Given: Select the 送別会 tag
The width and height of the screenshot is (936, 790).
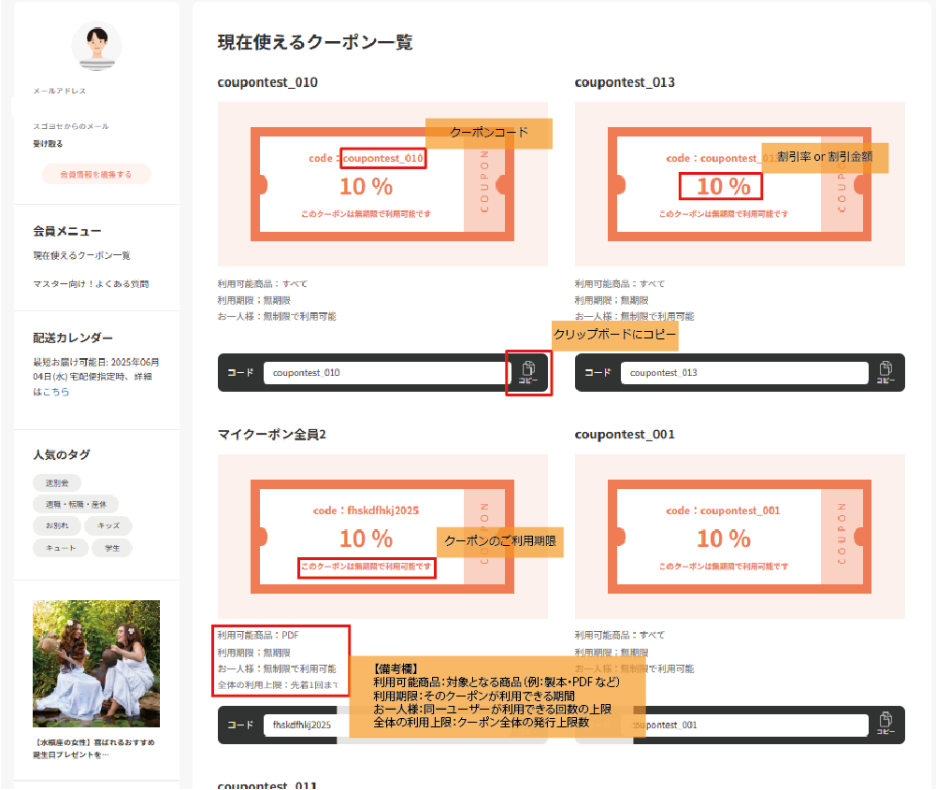Looking at the screenshot, I should pyautogui.click(x=56, y=482).
